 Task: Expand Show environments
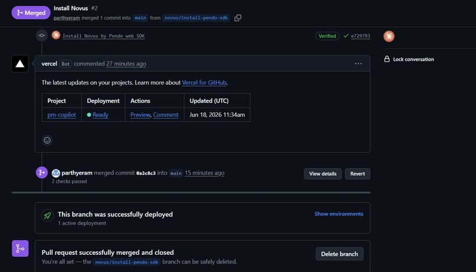339,214
